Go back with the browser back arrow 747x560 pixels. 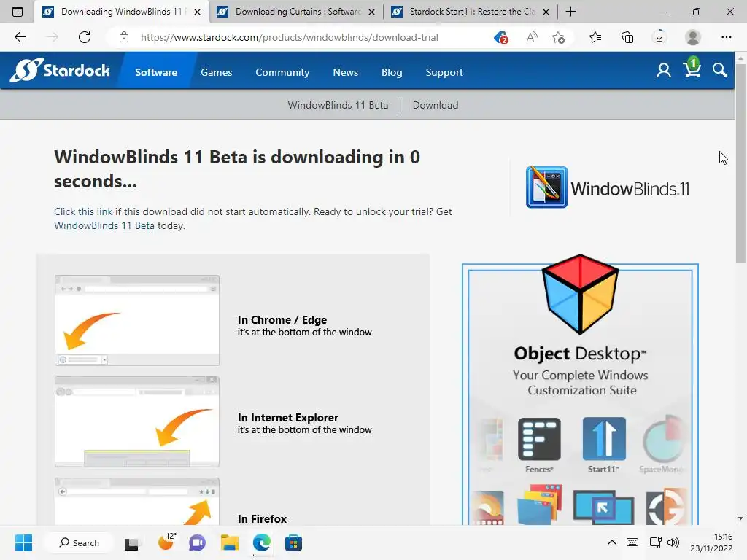point(20,37)
